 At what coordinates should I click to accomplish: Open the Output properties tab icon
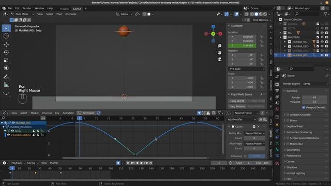pyautogui.click(x=277, y=90)
